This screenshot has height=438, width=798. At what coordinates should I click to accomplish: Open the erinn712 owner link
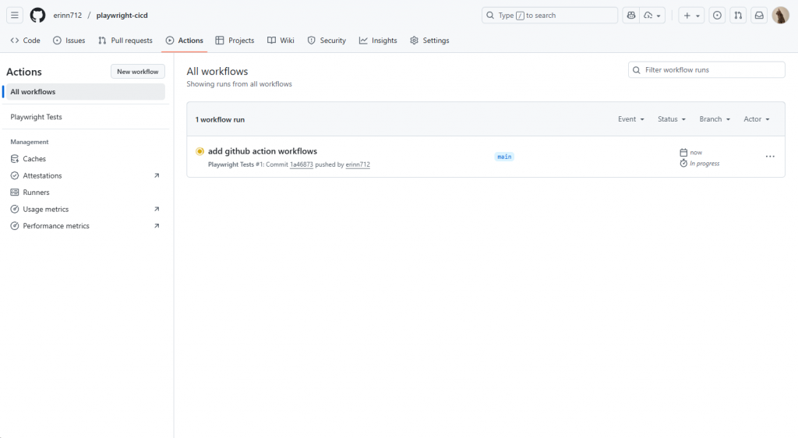[68, 16]
